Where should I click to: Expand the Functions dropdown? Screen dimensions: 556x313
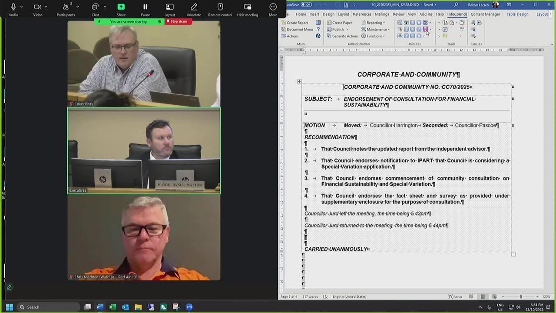pos(373,36)
